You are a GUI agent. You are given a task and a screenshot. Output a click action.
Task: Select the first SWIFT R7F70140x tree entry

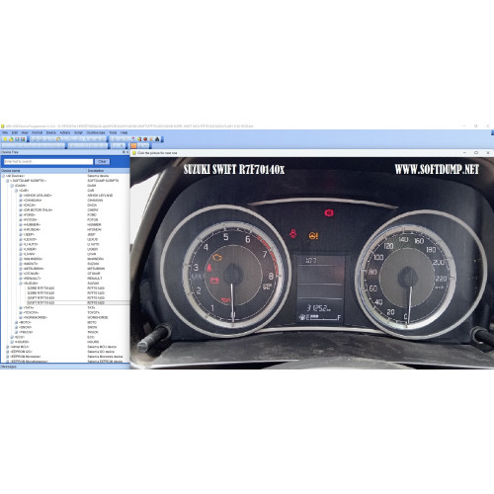[41, 297]
